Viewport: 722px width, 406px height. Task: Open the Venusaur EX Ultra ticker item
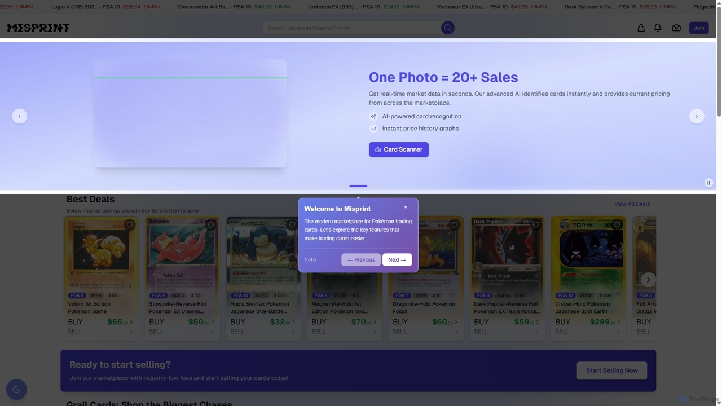click(x=492, y=7)
